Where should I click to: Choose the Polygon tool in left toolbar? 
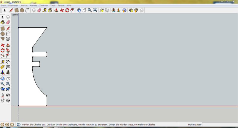pyautogui.click(x=3, y=39)
